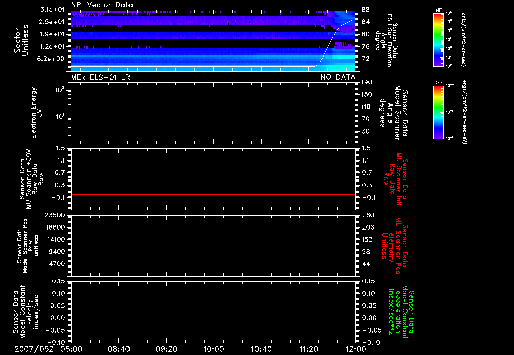Select the date label "2007/052"

(34, 349)
